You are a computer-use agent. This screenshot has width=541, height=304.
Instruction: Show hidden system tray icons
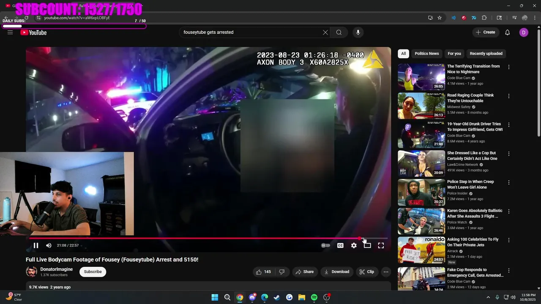point(488,297)
